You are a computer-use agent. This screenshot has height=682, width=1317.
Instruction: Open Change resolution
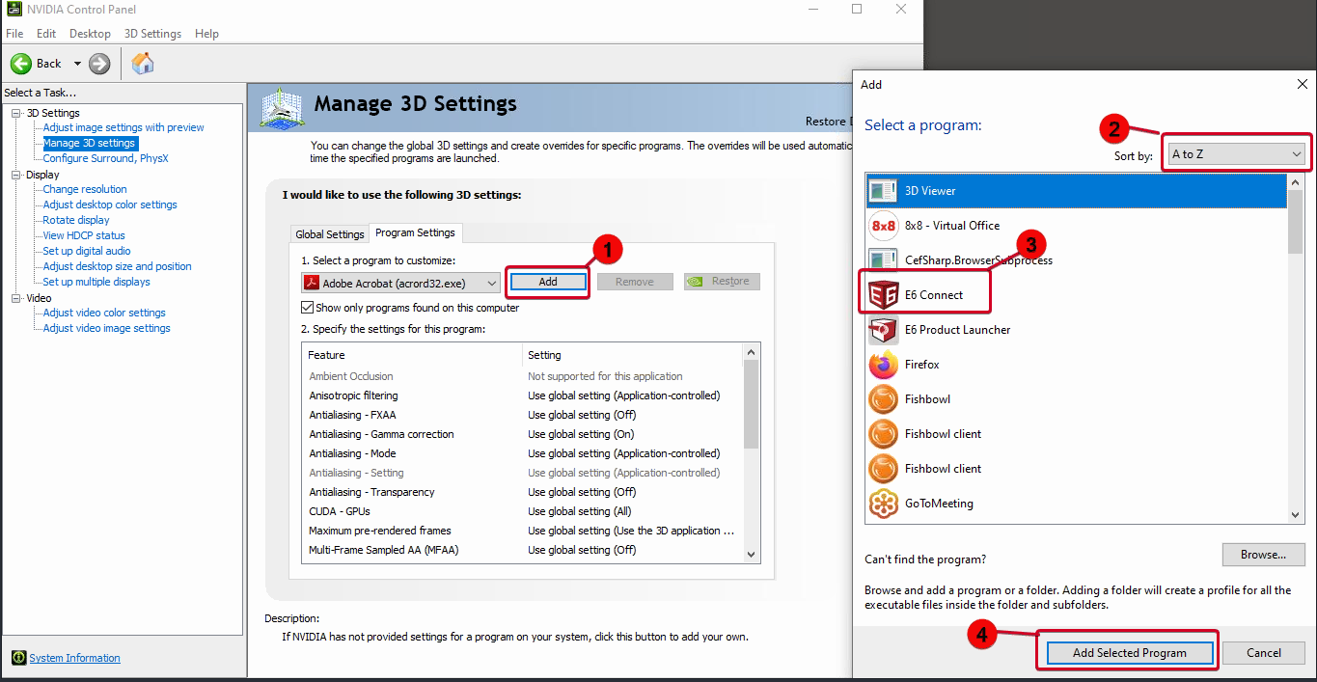85,189
